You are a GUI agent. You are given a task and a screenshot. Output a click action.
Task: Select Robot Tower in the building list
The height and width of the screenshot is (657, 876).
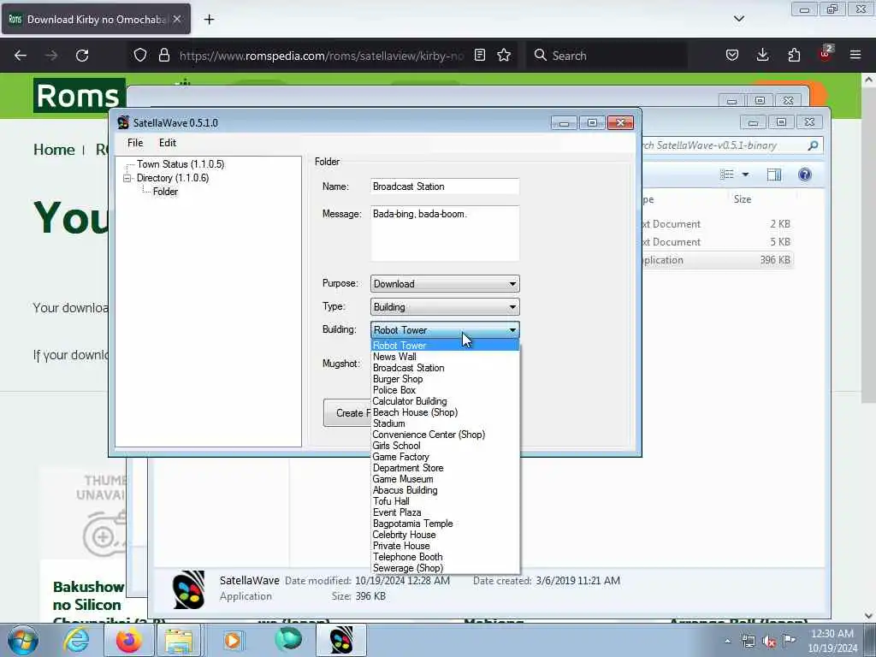click(445, 346)
